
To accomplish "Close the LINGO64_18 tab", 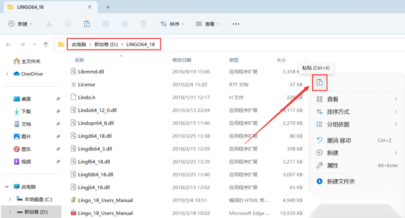I will pyautogui.click(x=90, y=7).
